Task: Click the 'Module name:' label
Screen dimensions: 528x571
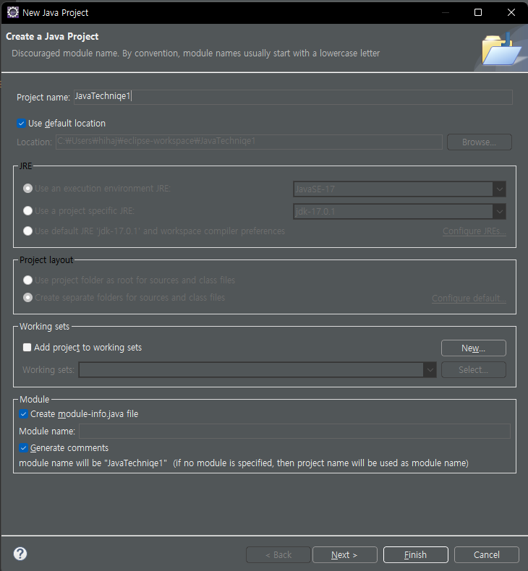Action: click(47, 432)
